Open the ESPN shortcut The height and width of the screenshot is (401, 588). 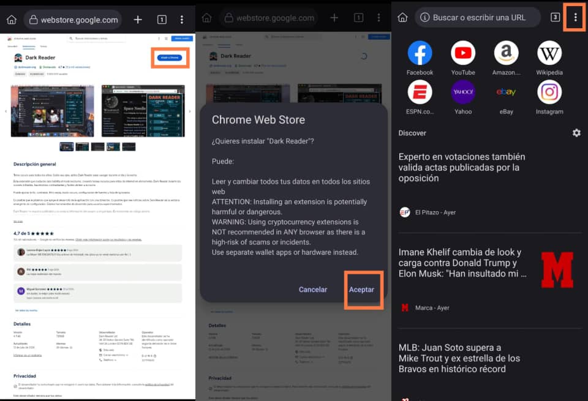pos(420,97)
